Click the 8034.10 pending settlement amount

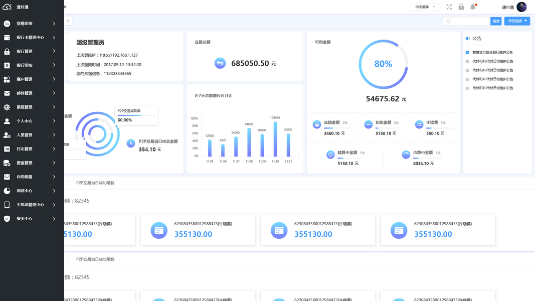[x=421, y=164]
